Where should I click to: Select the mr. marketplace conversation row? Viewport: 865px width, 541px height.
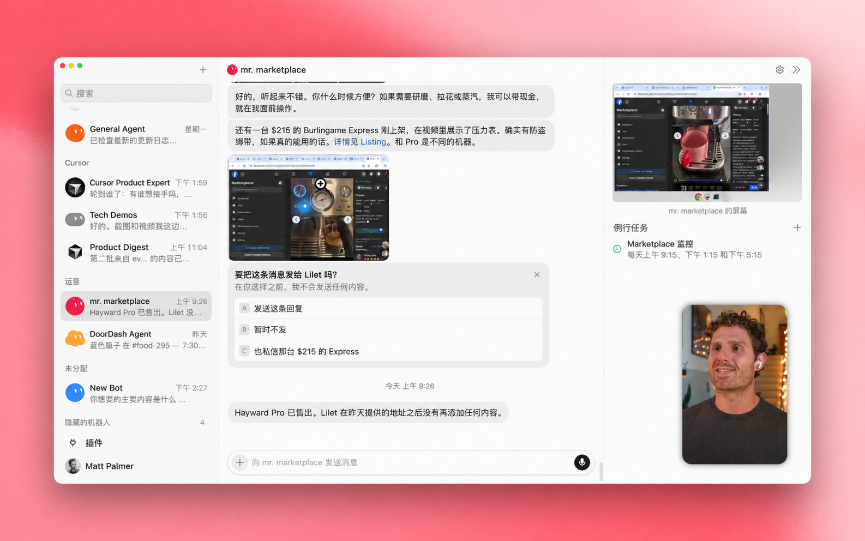coord(136,306)
